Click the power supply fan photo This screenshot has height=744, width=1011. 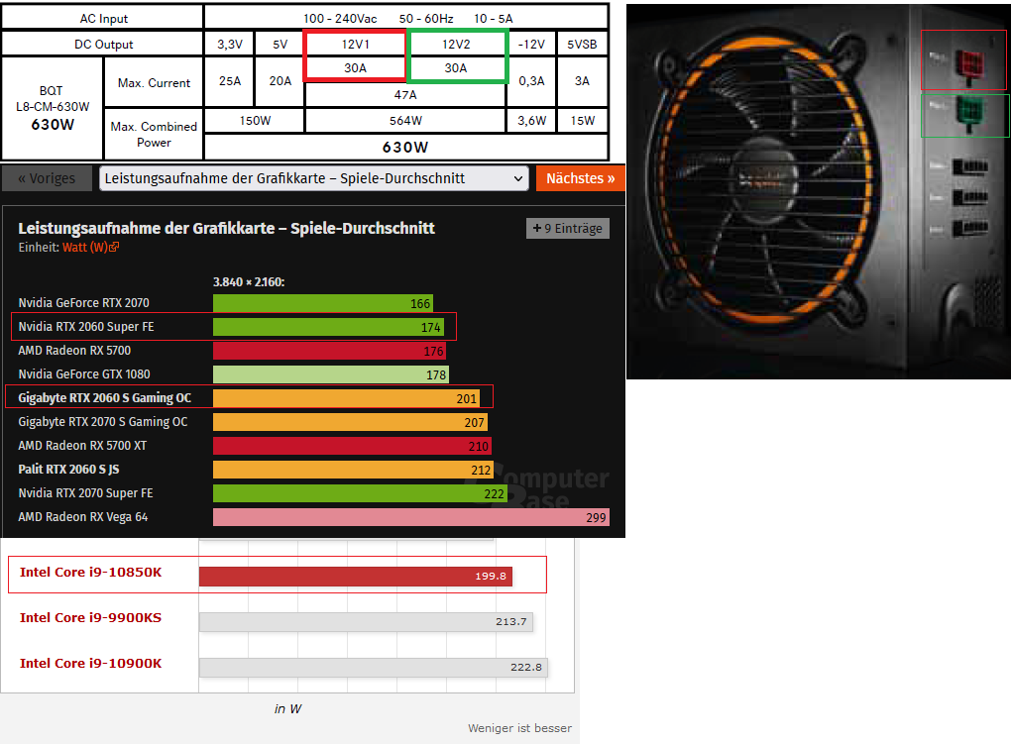[818, 191]
